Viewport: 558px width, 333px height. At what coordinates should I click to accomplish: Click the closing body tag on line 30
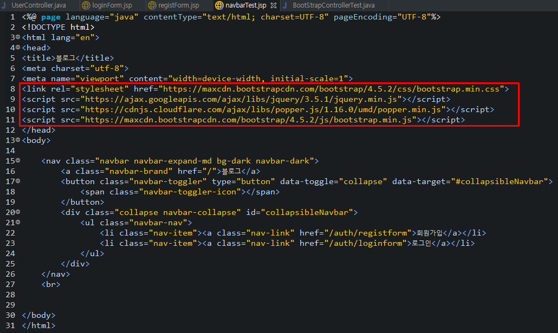39,316
